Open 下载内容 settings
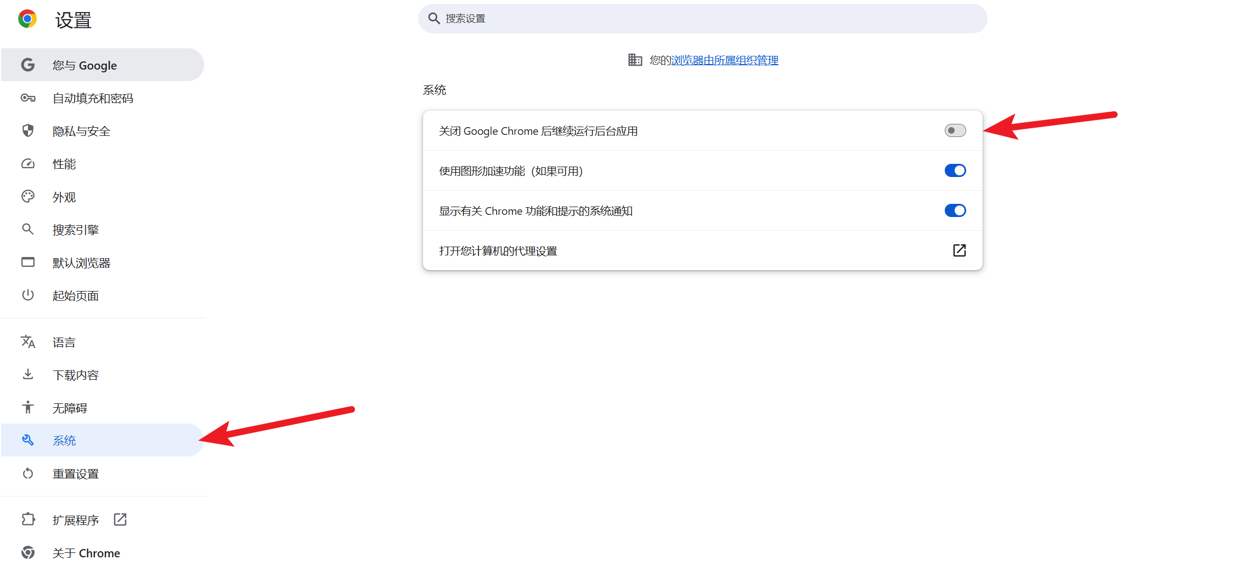1252x588 pixels. (103, 375)
